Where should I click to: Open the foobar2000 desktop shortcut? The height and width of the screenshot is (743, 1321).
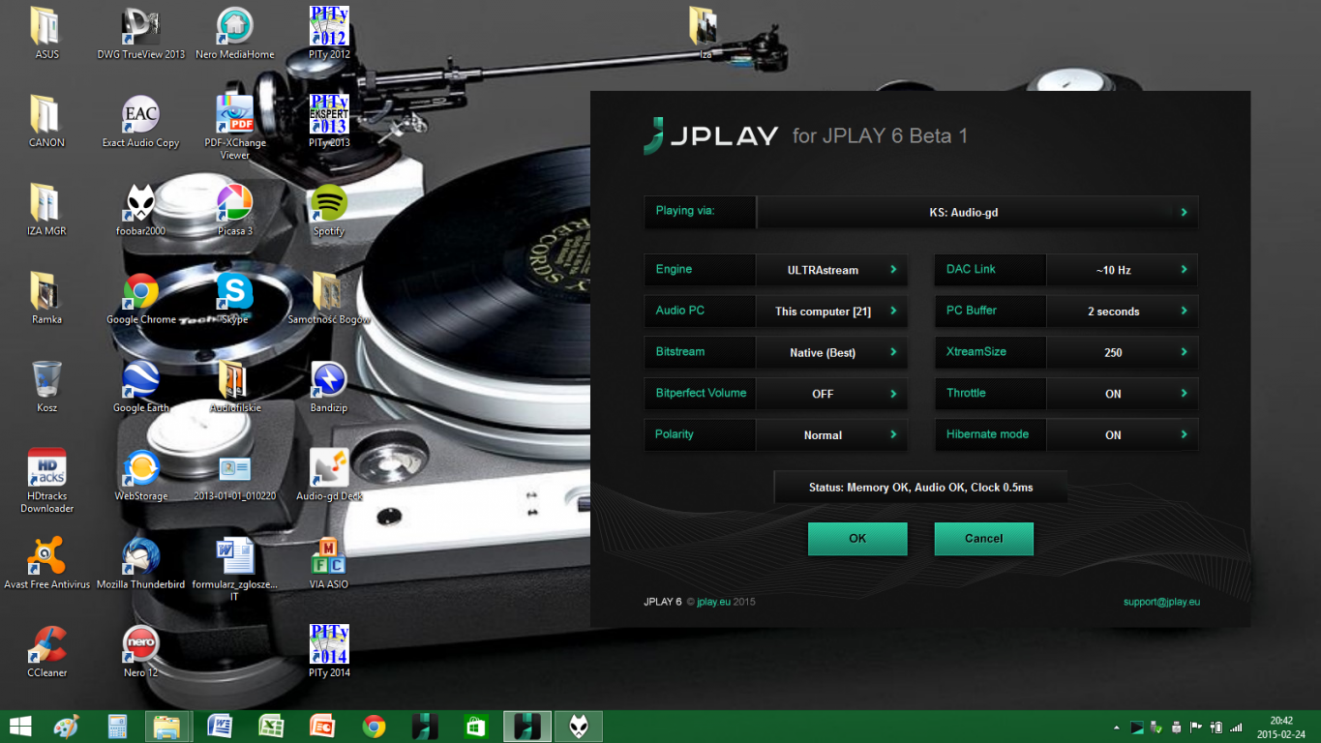[141, 209]
